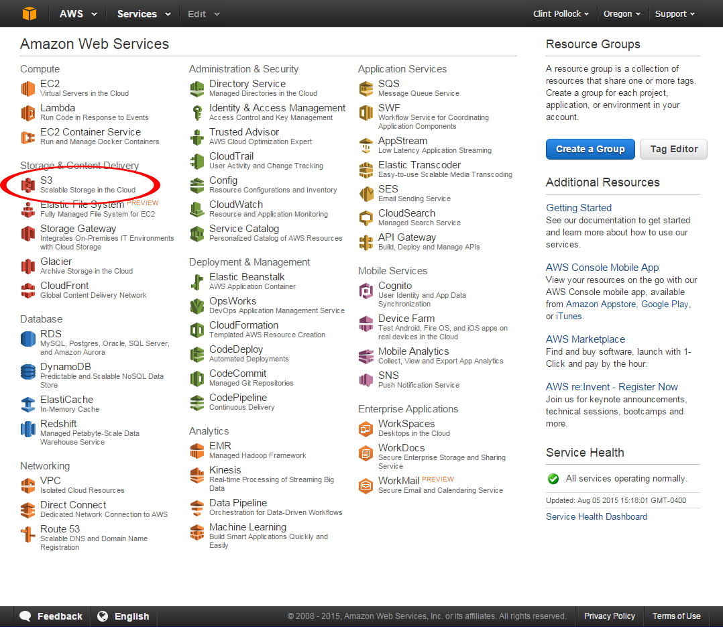Open the CodeDeploy service link
The height and width of the screenshot is (627, 723).
[x=236, y=349]
